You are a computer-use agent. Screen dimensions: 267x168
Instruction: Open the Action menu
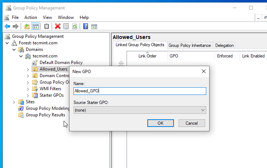[x=31, y=17]
